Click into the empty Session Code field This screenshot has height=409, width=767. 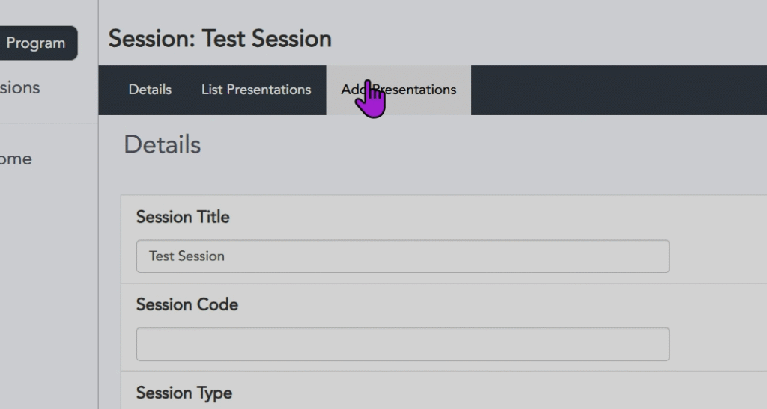pyautogui.click(x=402, y=344)
